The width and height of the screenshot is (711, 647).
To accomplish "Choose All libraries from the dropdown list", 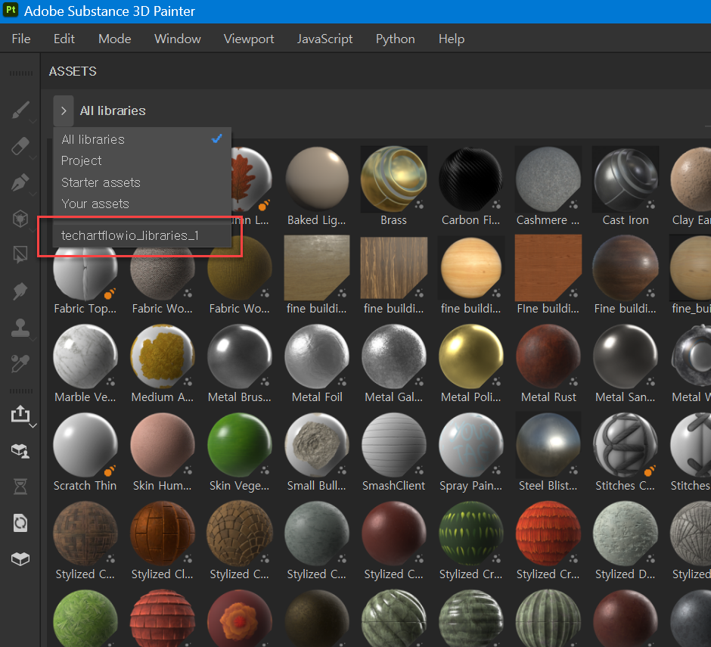I will (x=142, y=139).
